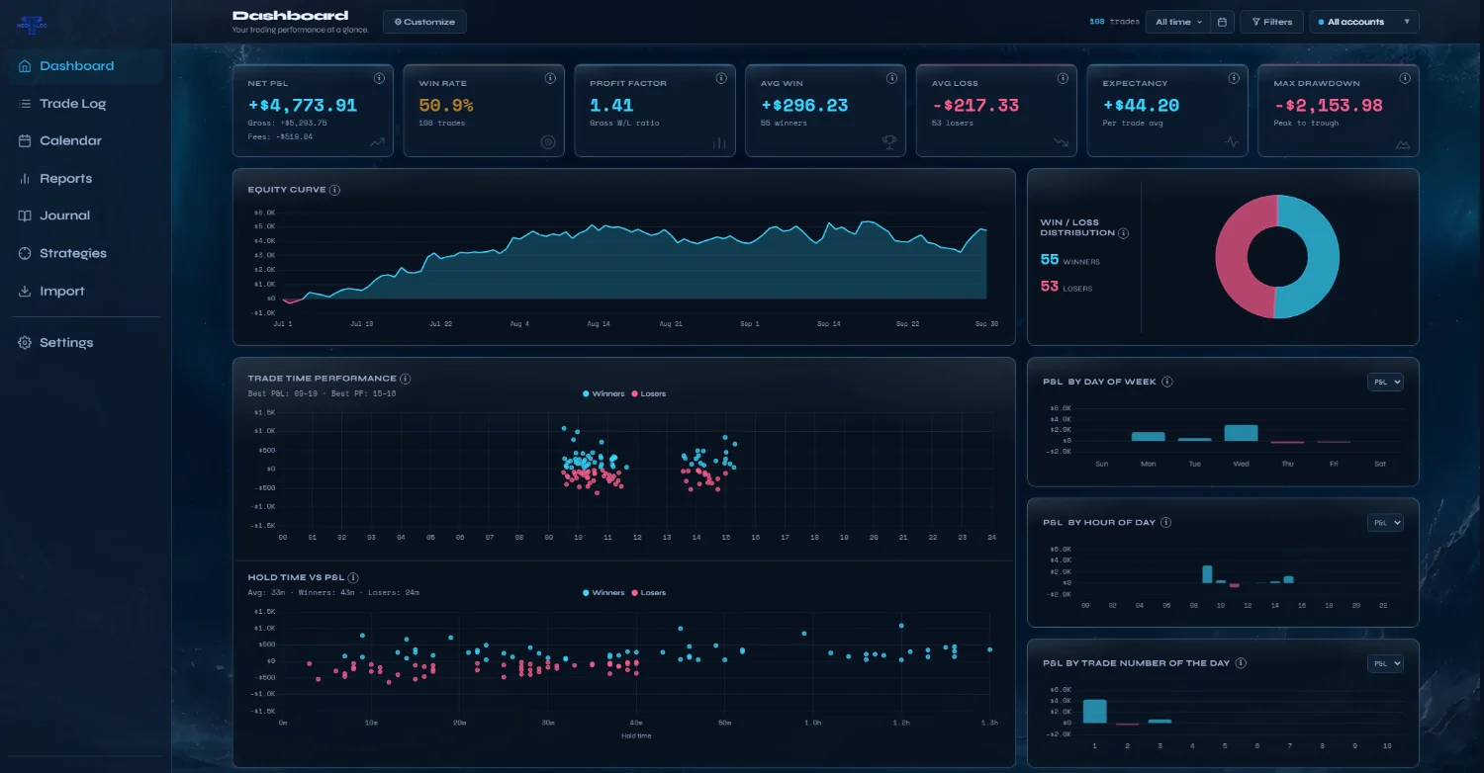Click the P&L by Hour of Day info icon
The height and width of the screenshot is (773, 1484).
pyautogui.click(x=1165, y=522)
